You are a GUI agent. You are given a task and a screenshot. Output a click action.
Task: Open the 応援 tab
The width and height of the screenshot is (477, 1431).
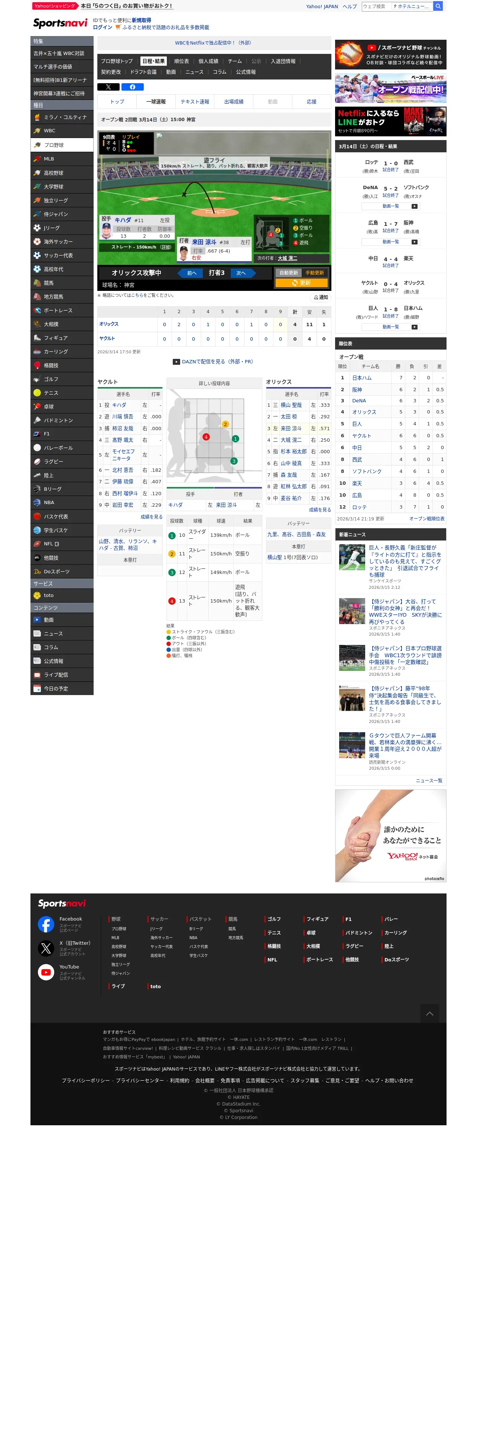(312, 102)
